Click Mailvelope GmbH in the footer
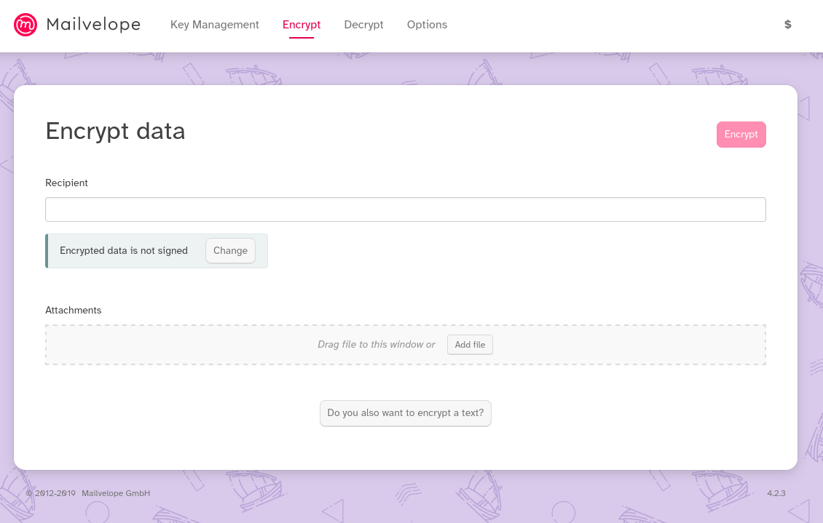Screen dimensions: 823x523 pos(116,493)
